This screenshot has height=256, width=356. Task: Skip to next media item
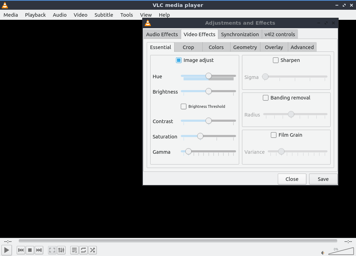click(39, 250)
